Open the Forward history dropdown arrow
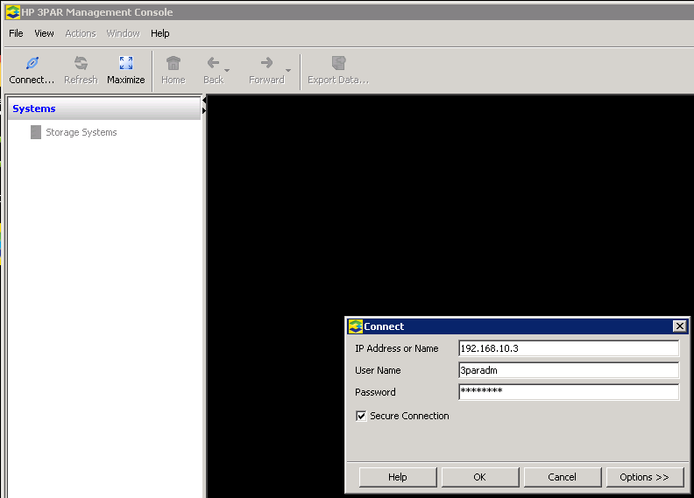Screen dimensions: 694x498 tap(288, 70)
